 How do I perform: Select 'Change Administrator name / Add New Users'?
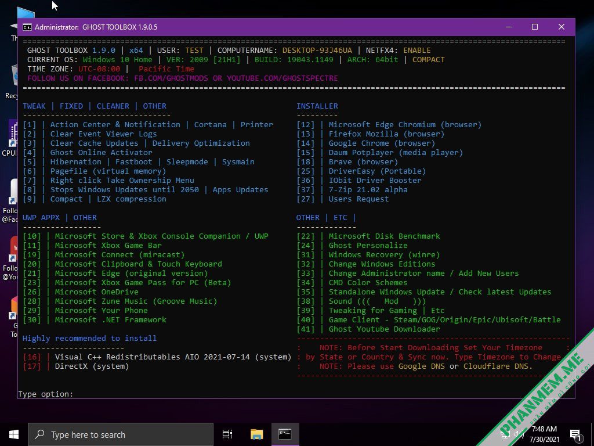coord(408,274)
